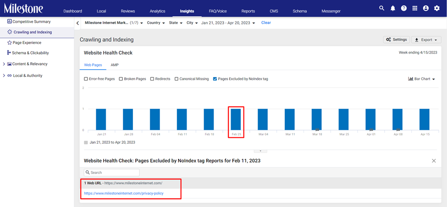447x207 pixels.
Task: Click the Local & Authority link icon
Action: [10, 76]
